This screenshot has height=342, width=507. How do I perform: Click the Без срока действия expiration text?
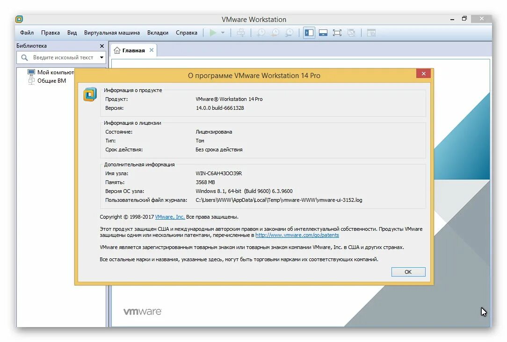pos(219,150)
